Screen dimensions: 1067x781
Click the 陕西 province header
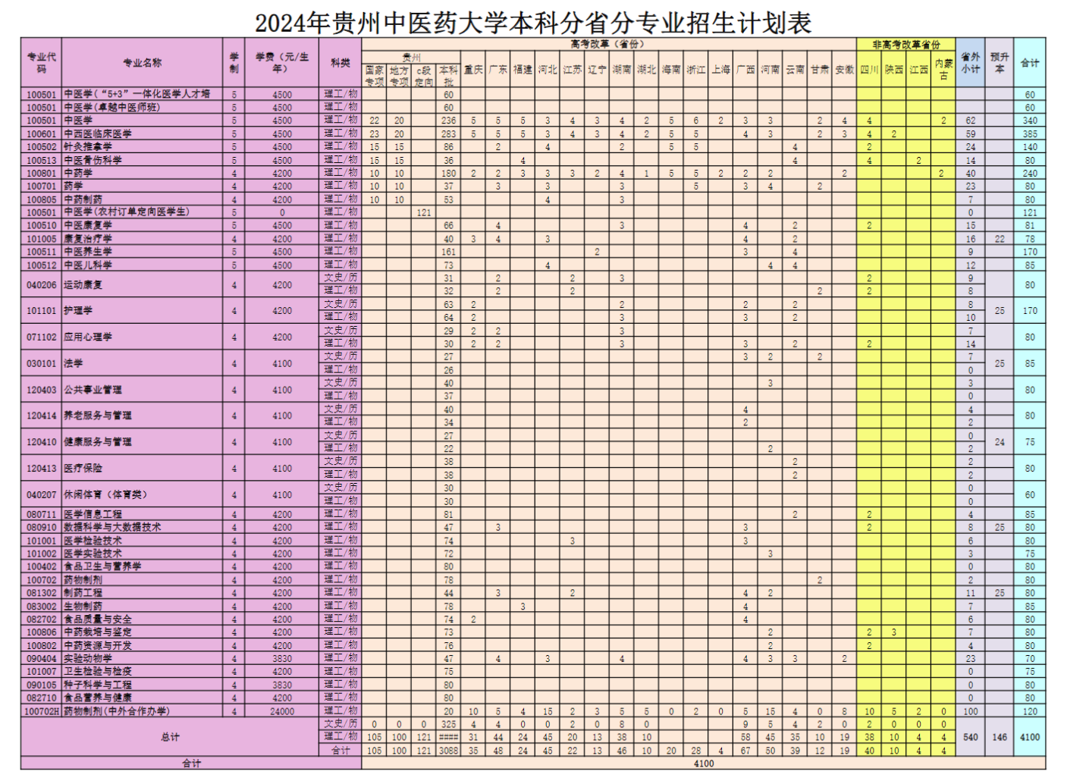click(x=894, y=70)
